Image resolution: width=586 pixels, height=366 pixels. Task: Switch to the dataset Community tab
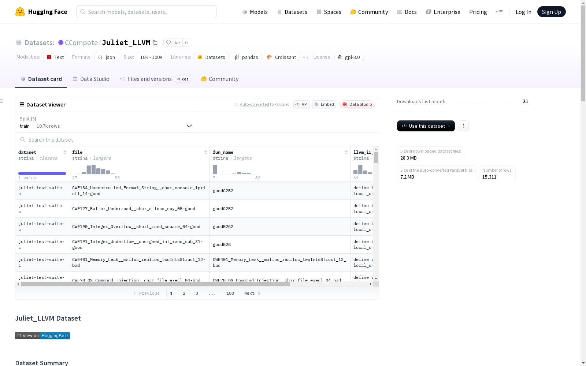[219, 79]
